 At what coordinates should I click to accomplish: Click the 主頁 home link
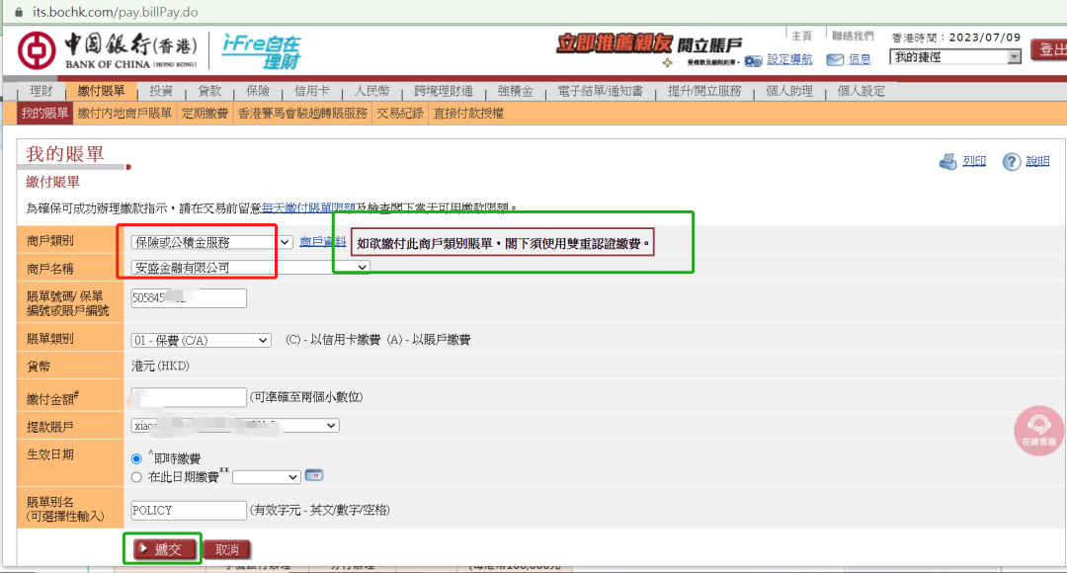pos(801,36)
